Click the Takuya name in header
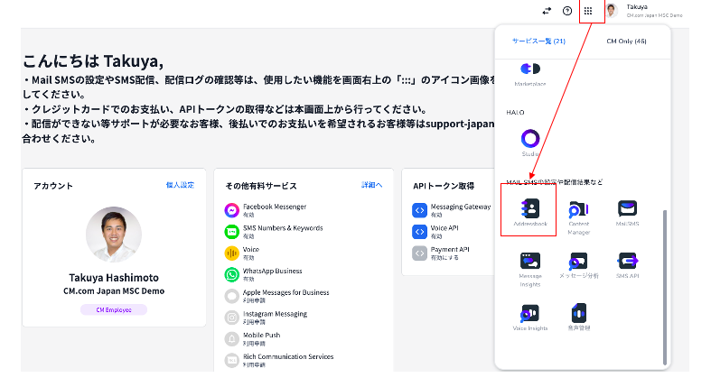Viewport: 711px width, 387px height. pyautogui.click(x=637, y=7)
